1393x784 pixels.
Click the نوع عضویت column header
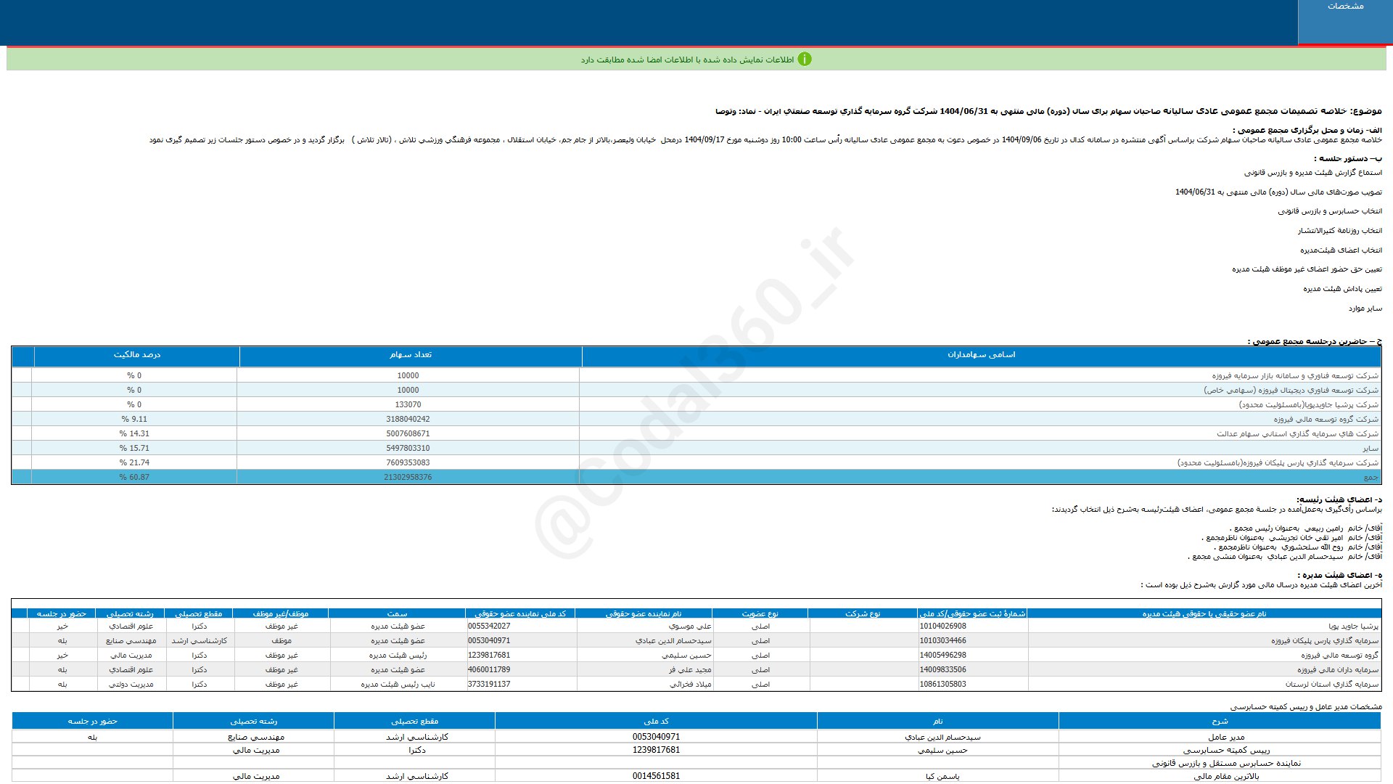[x=760, y=614]
